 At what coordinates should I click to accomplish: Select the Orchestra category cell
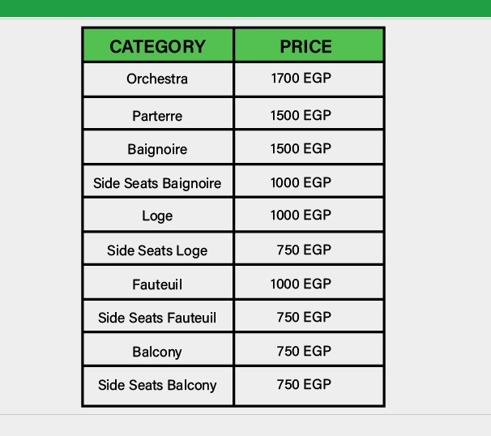tap(157, 79)
